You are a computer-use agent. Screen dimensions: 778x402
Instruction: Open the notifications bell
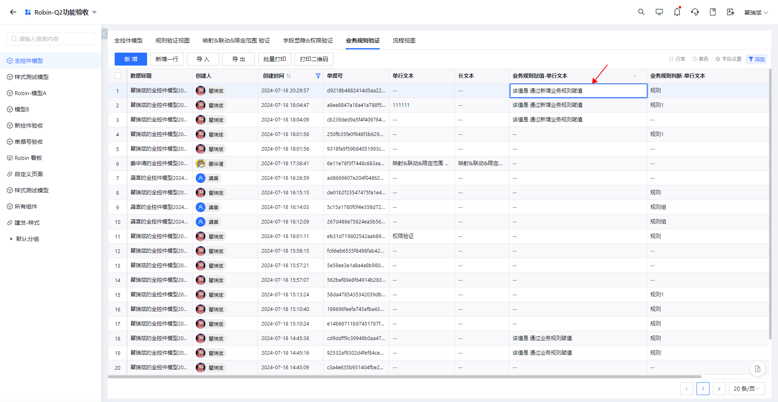pos(677,12)
